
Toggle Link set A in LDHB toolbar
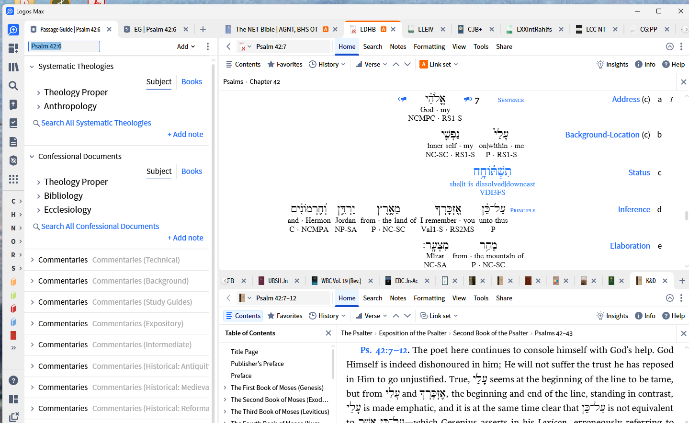(439, 65)
